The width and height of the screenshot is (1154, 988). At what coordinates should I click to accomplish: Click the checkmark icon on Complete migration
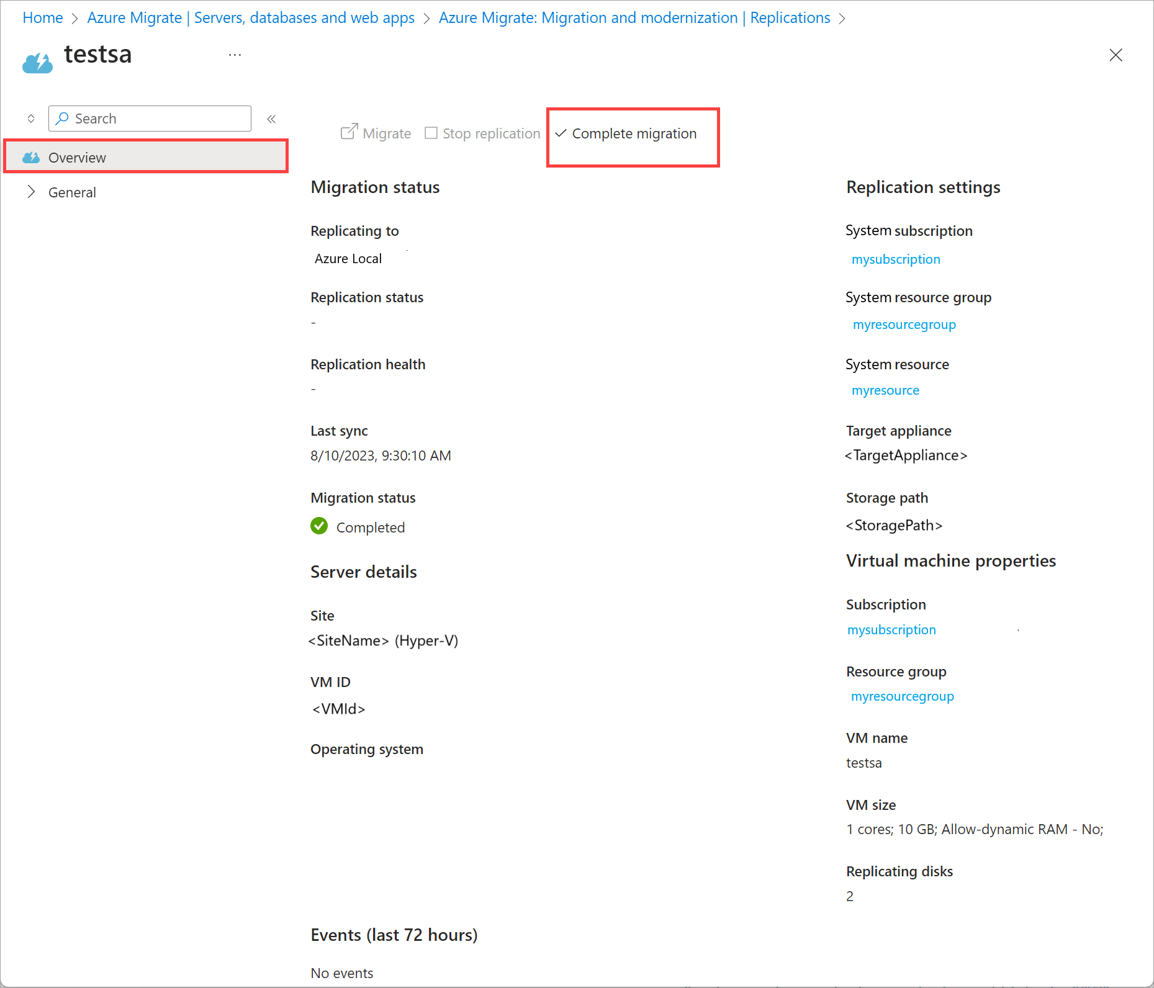click(561, 133)
